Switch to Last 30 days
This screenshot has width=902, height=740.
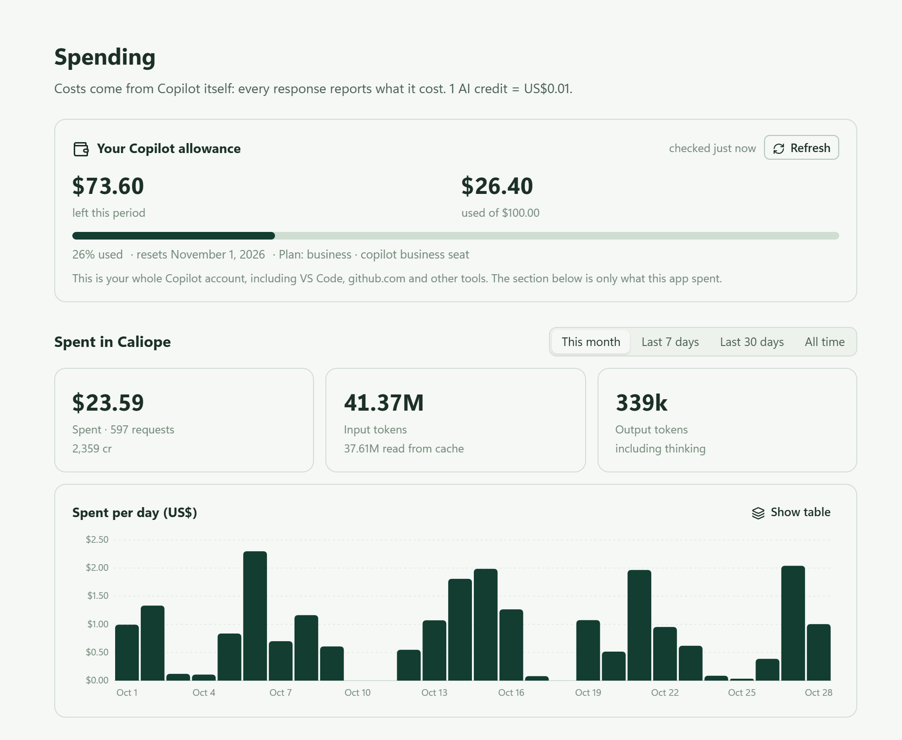pyautogui.click(x=752, y=342)
